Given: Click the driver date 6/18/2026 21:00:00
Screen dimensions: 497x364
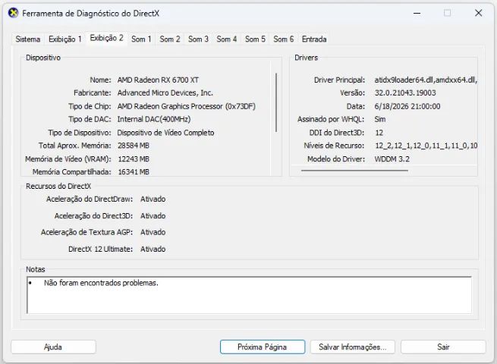Looking at the screenshot, I should (407, 106).
